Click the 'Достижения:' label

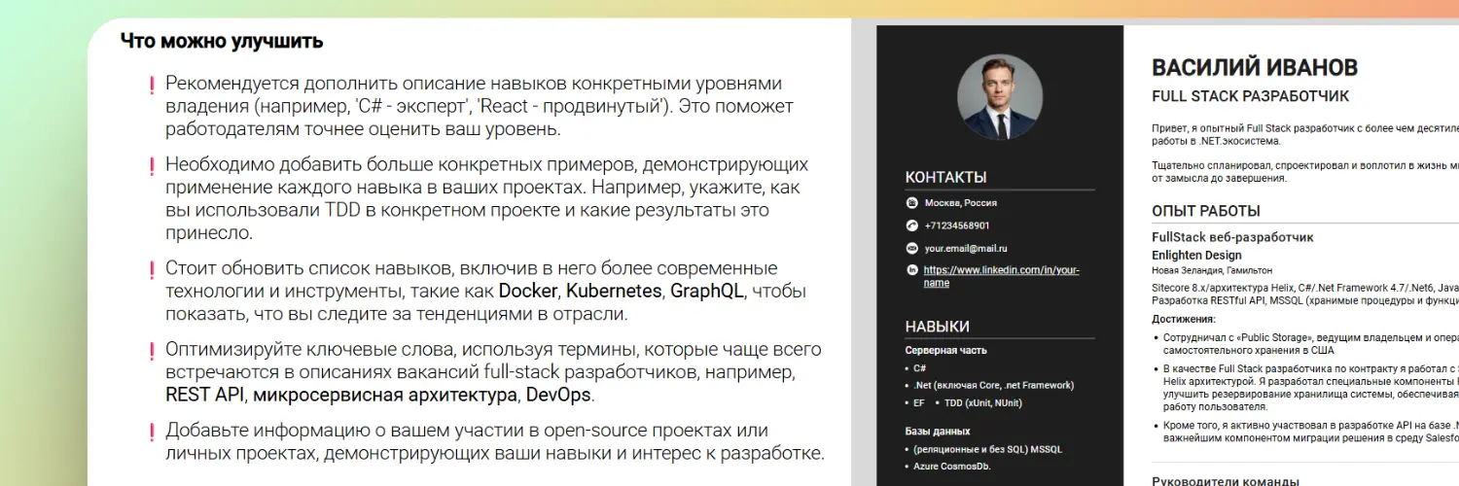(1184, 319)
